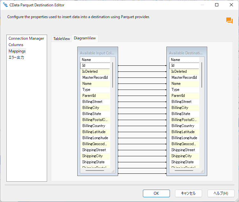Click the orange feedback chat icon
This screenshot has height=202, width=239.
click(x=229, y=21)
